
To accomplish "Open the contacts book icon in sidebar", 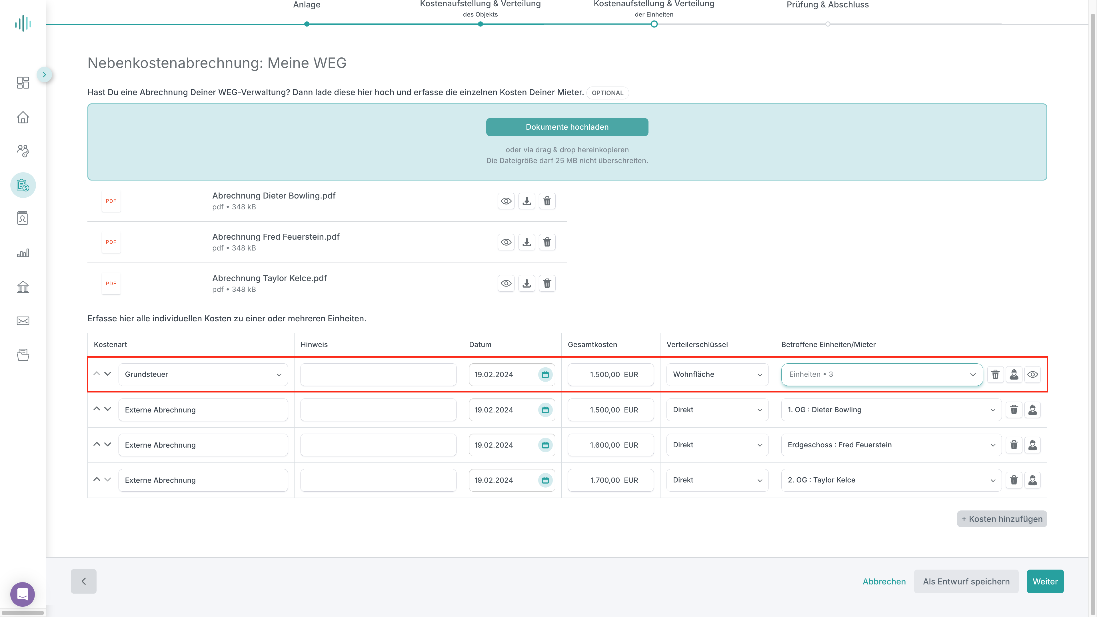I will pyautogui.click(x=23, y=218).
